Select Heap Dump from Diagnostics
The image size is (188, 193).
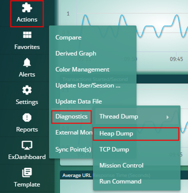(136, 133)
